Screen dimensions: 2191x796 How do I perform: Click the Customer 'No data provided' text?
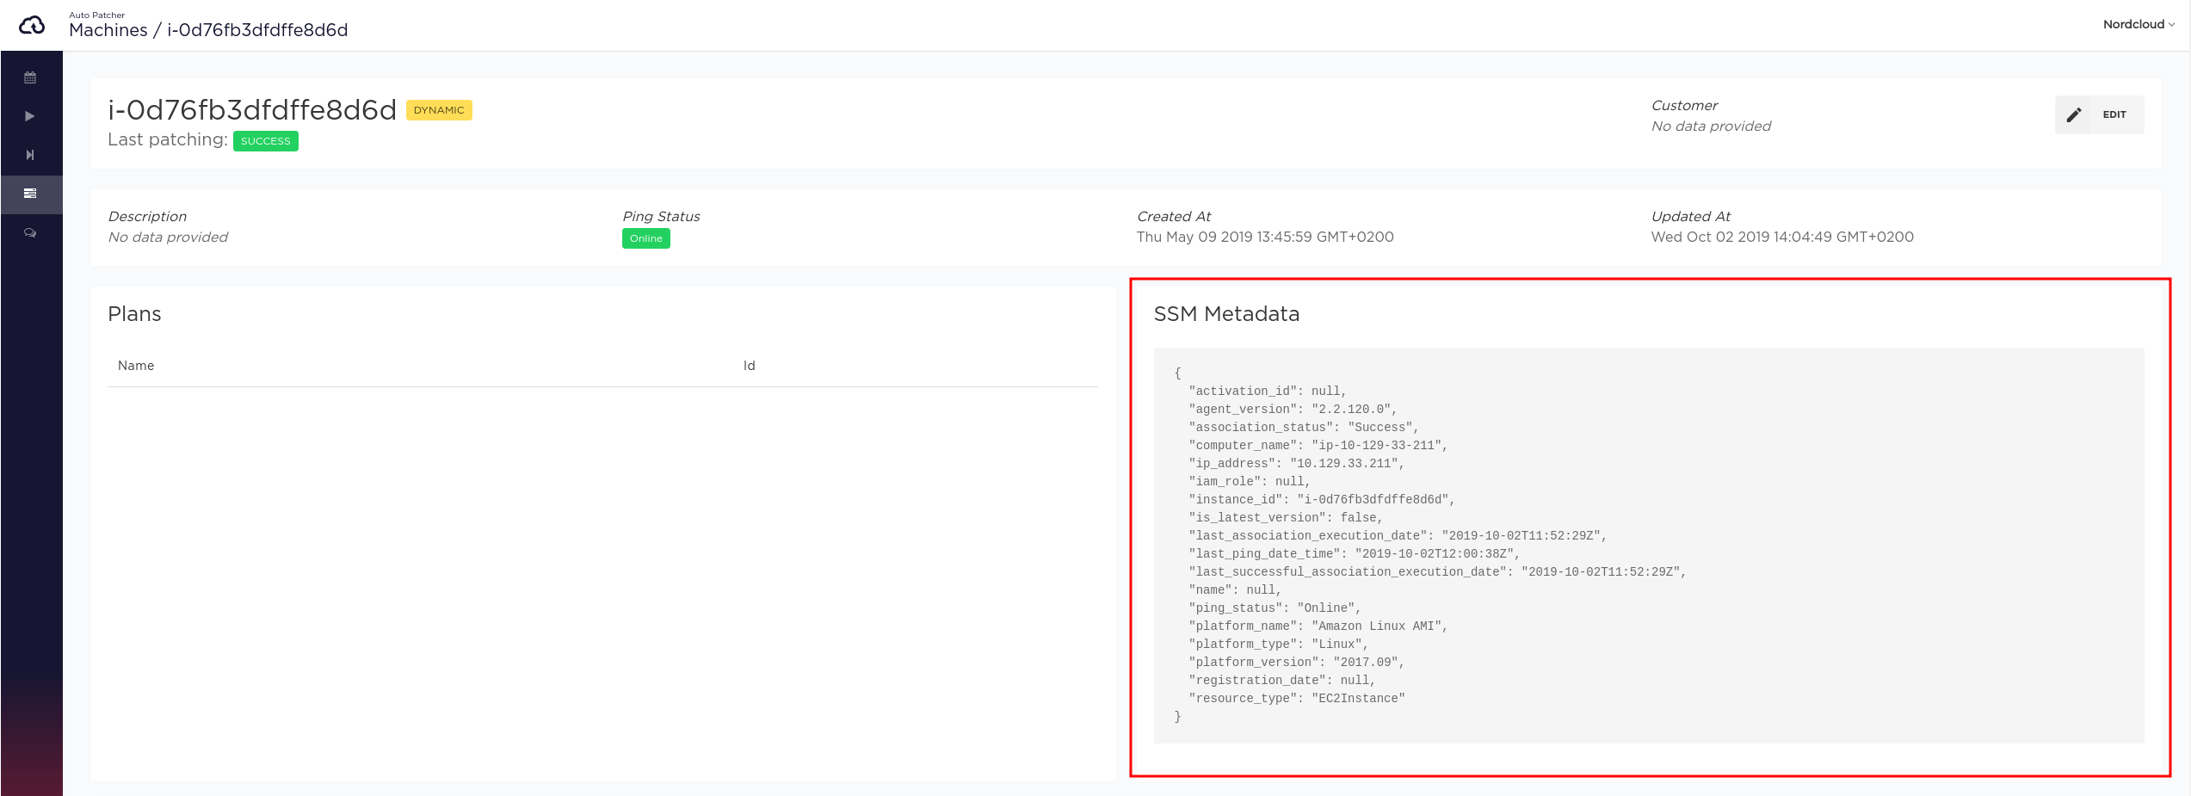[1711, 126]
